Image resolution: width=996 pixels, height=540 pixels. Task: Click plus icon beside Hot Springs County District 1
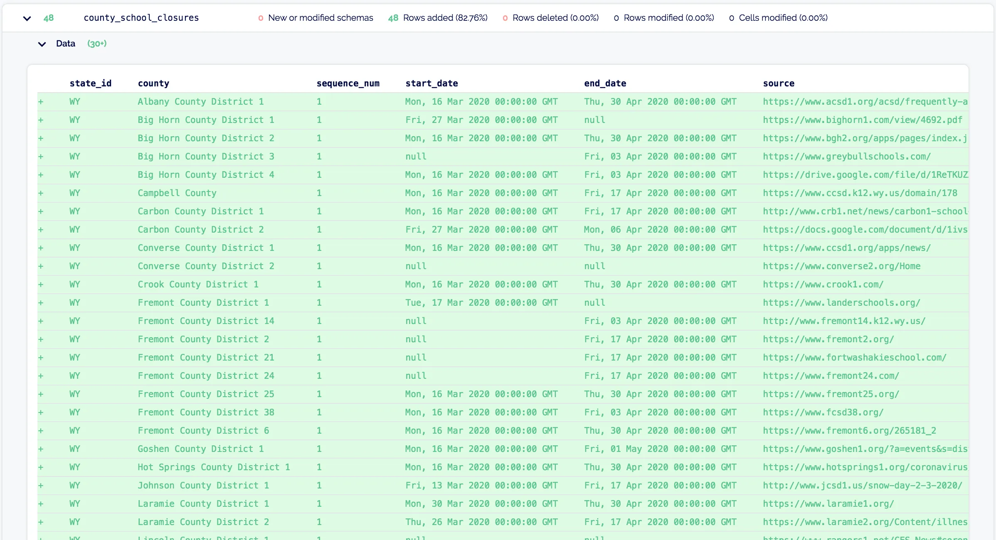pos(41,467)
